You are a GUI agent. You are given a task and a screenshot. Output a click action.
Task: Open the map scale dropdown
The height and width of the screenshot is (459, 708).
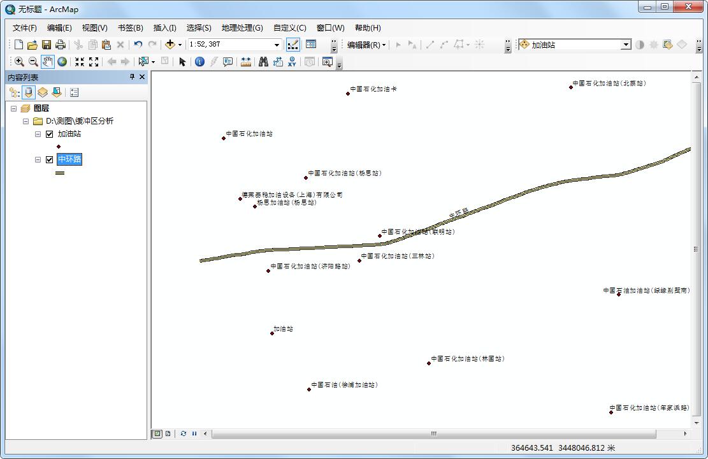[x=277, y=45]
